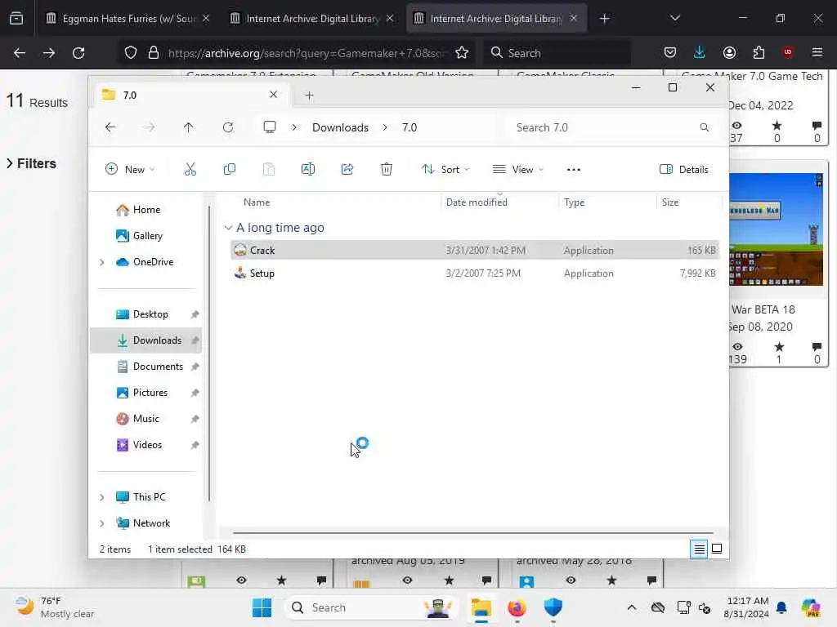The image size is (837, 627).
Task: Open the View layout dropdown
Action: (x=517, y=170)
